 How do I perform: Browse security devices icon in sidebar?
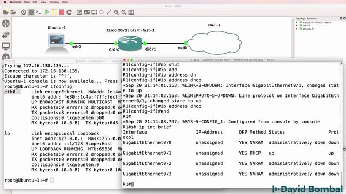click(x=6, y=57)
